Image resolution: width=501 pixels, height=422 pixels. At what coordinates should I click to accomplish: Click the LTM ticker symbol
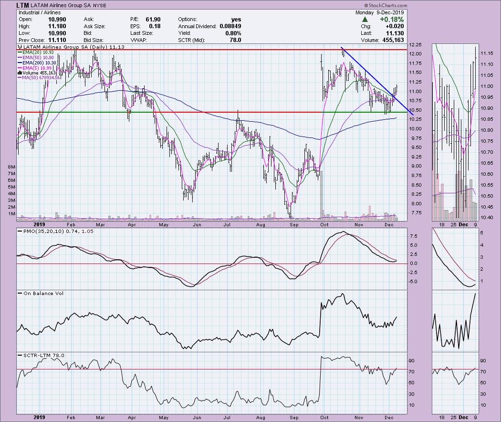coord(23,5)
